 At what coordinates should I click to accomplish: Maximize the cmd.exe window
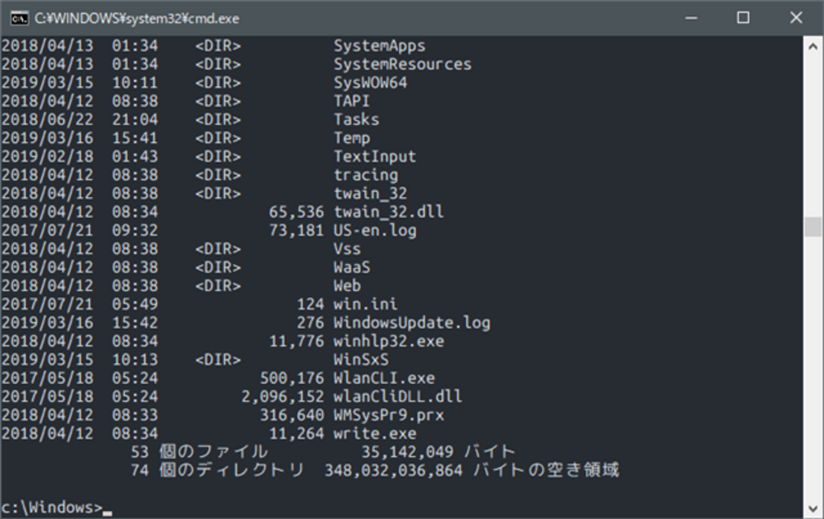(744, 18)
